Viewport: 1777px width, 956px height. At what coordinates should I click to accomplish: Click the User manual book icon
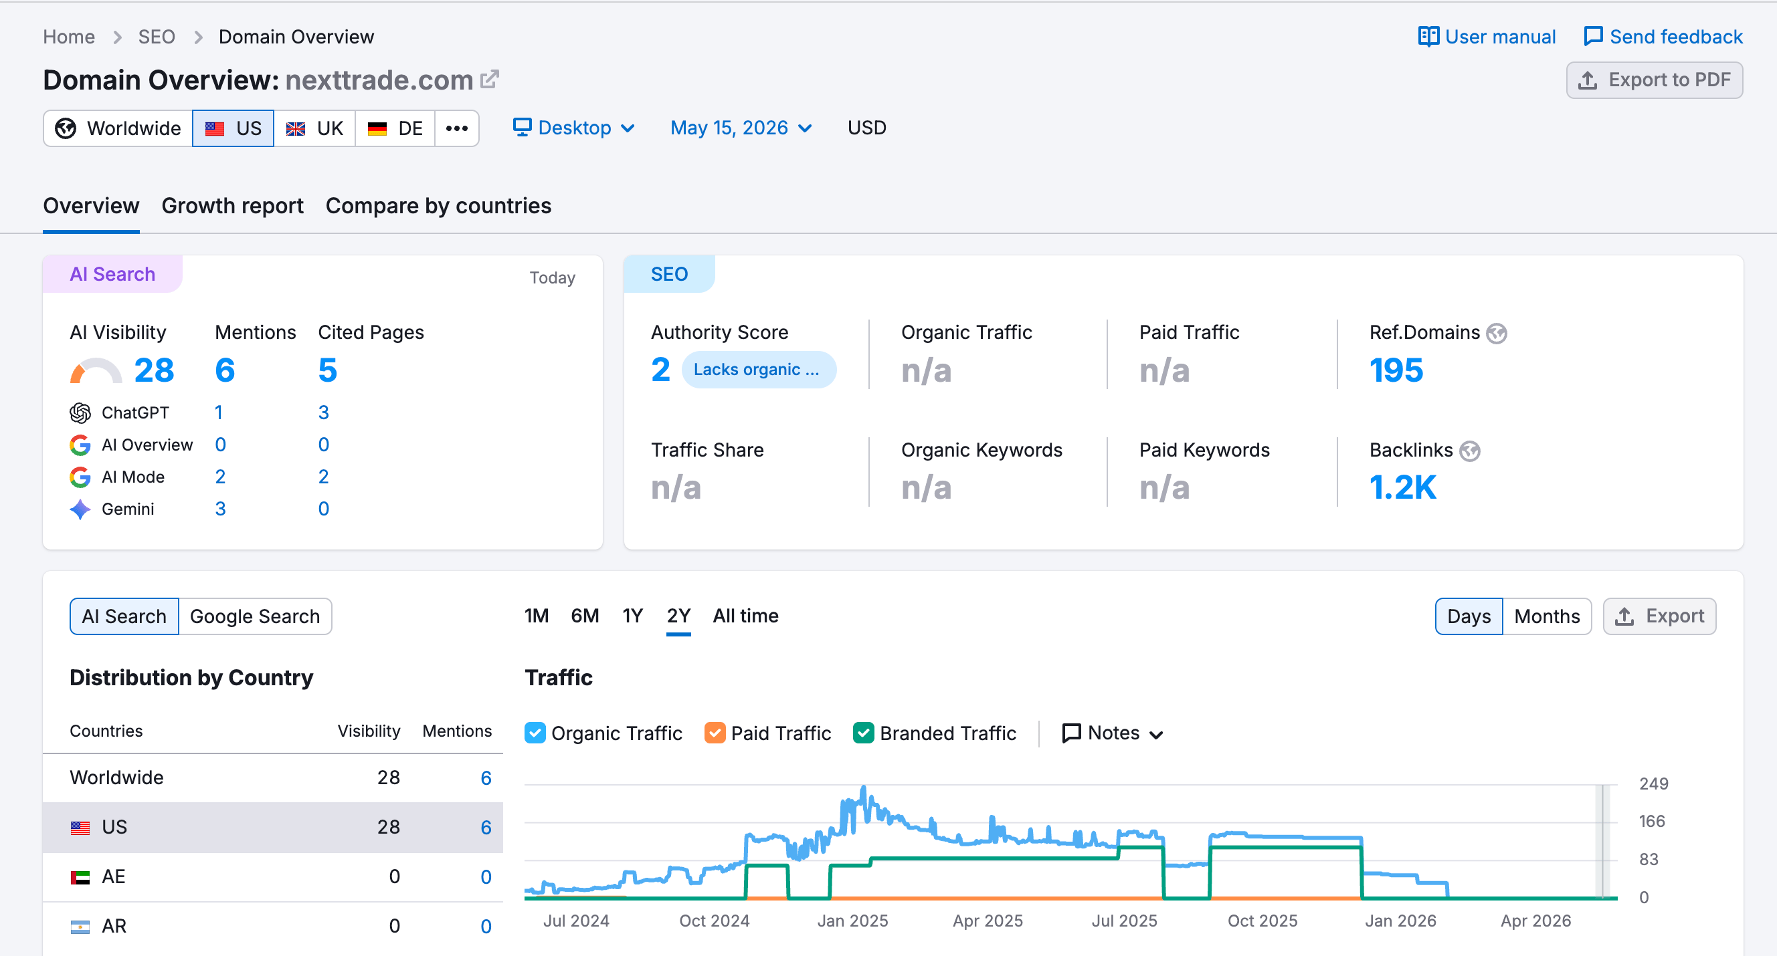1428,37
